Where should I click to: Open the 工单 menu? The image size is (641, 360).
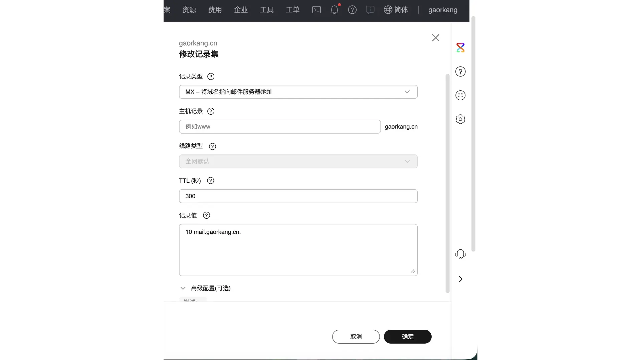[x=292, y=10]
